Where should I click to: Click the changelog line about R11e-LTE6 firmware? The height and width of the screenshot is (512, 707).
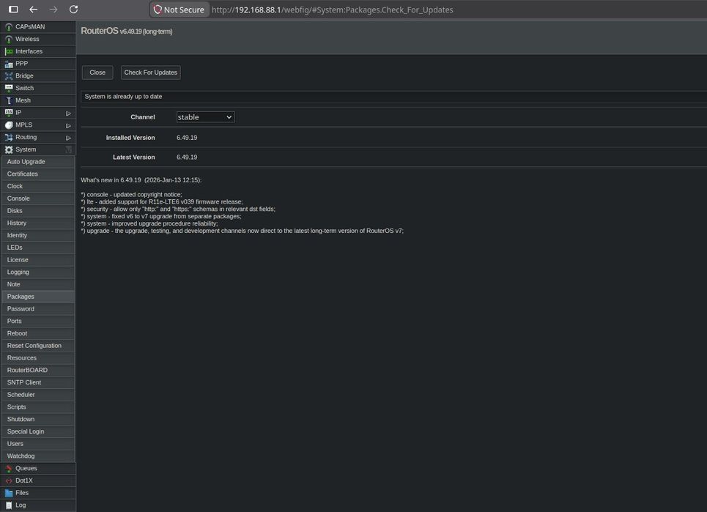tap(162, 202)
